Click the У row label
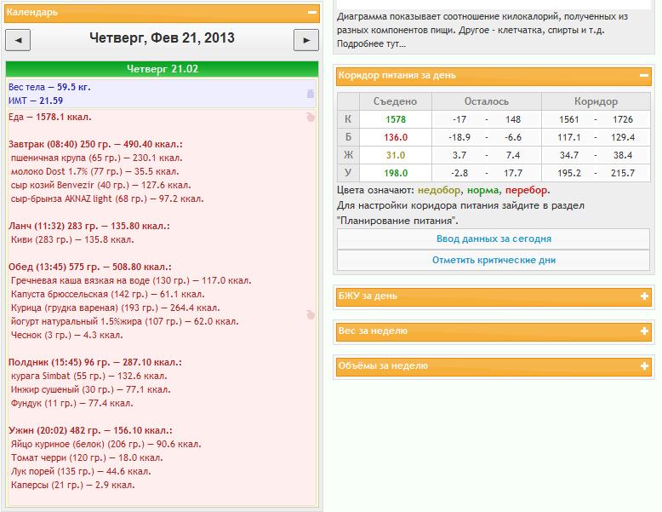This screenshot has height=512, width=662. tap(348, 173)
